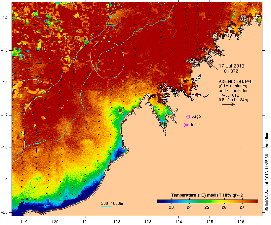
Task: Click longitude axis label '119'
Action: (x=24, y=222)
